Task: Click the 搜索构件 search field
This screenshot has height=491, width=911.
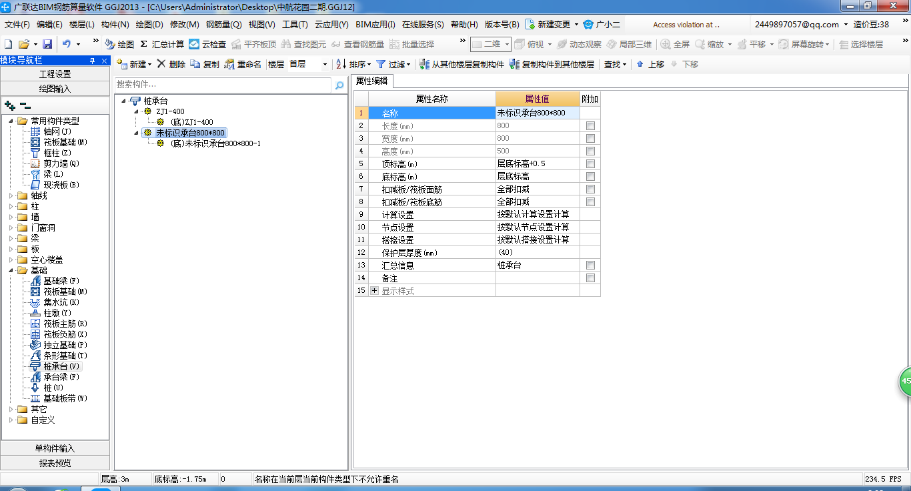Action: [223, 85]
